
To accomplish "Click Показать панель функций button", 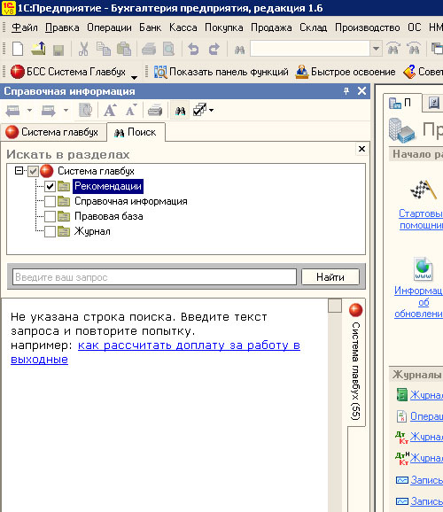I will tap(221, 72).
